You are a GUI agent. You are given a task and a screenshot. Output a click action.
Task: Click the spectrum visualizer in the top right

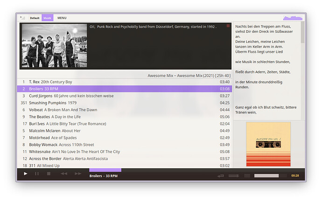pos(293,18)
